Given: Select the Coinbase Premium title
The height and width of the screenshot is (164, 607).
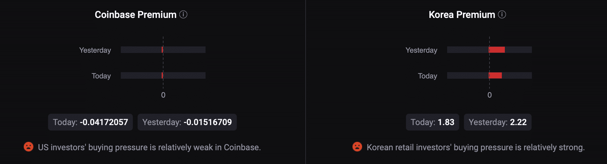Looking at the screenshot, I should coord(136,15).
